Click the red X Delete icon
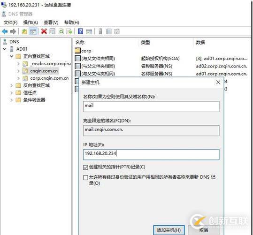 [44, 31]
